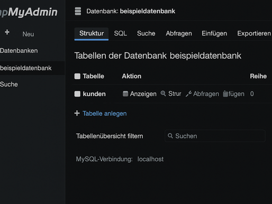The height and width of the screenshot is (204, 272).
Task: Switch to the Struktur tab
Action: 92,33
